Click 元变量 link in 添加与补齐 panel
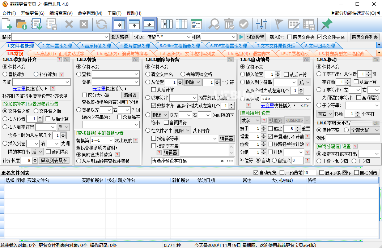 [x=19, y=89]
